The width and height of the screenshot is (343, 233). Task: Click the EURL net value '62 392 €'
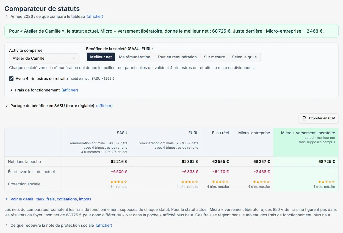click(190, 162)
